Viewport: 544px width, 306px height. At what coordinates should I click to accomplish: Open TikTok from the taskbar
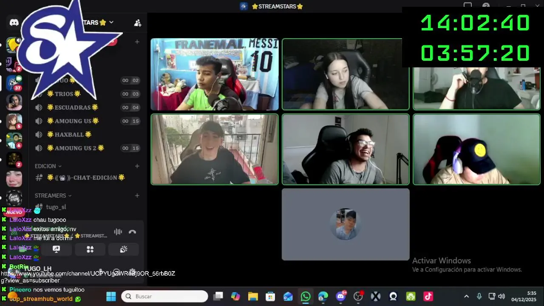428,296
